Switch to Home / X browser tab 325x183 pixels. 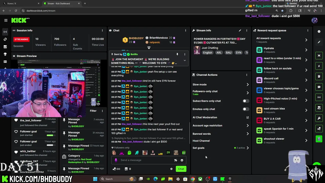[21, 4]
